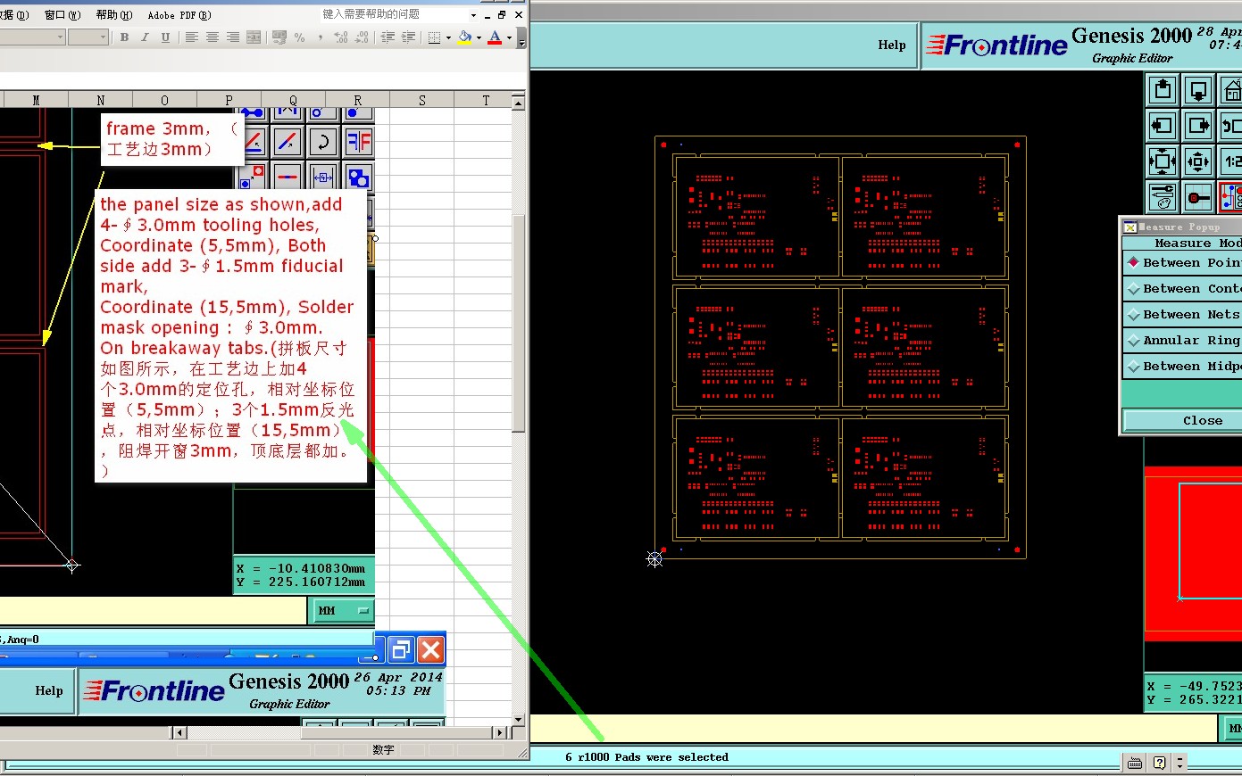Click question-mark icon in Genesis status bar

click(x=1159, y=763)
